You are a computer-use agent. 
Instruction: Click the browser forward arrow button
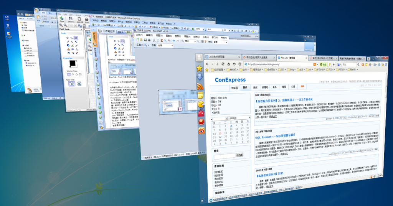[x=217, y=64]
